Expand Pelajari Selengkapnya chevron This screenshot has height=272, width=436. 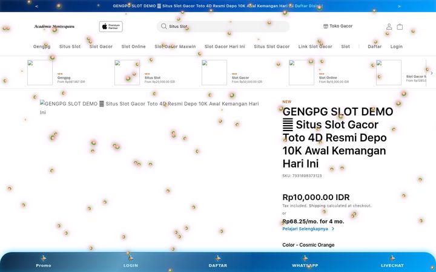tap(333, 229)
